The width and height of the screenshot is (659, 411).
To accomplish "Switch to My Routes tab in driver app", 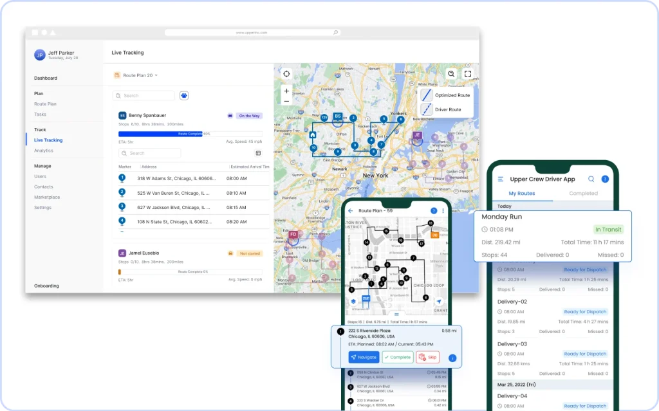I will coord(522,194).
